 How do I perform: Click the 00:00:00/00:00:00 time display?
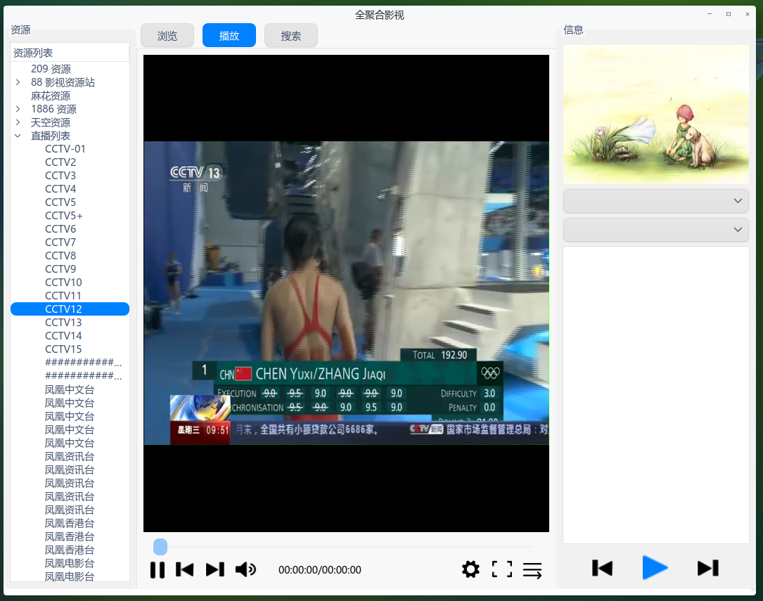click(x=320, y=570)
